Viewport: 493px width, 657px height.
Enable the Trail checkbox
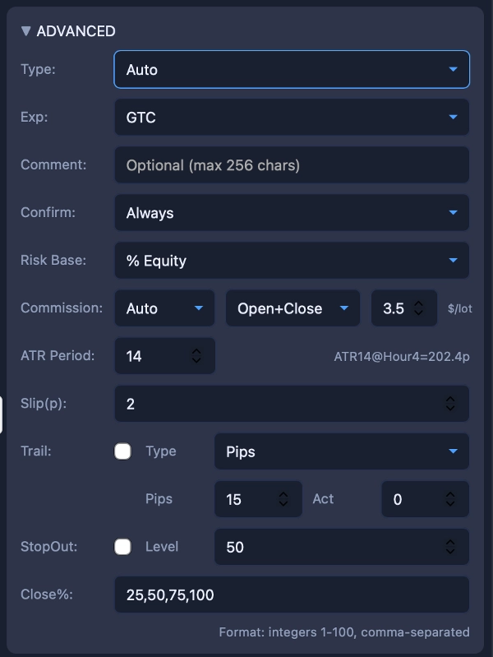click(122, 451)
